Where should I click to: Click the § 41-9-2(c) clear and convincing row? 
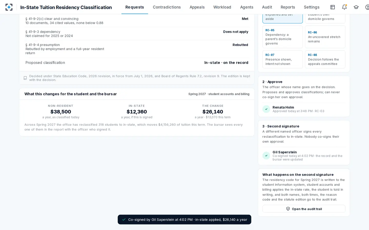137,21
